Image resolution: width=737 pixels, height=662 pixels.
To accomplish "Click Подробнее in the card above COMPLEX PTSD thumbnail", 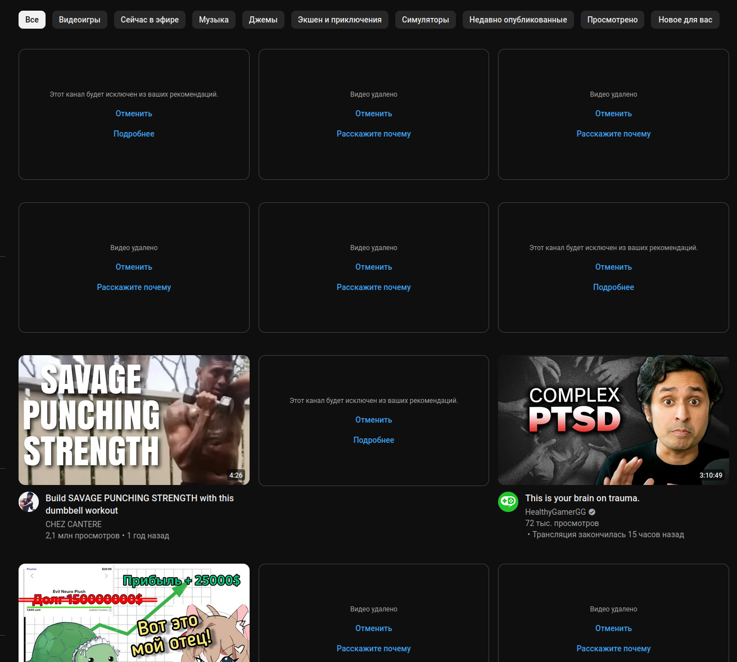I will click(613, 287).
